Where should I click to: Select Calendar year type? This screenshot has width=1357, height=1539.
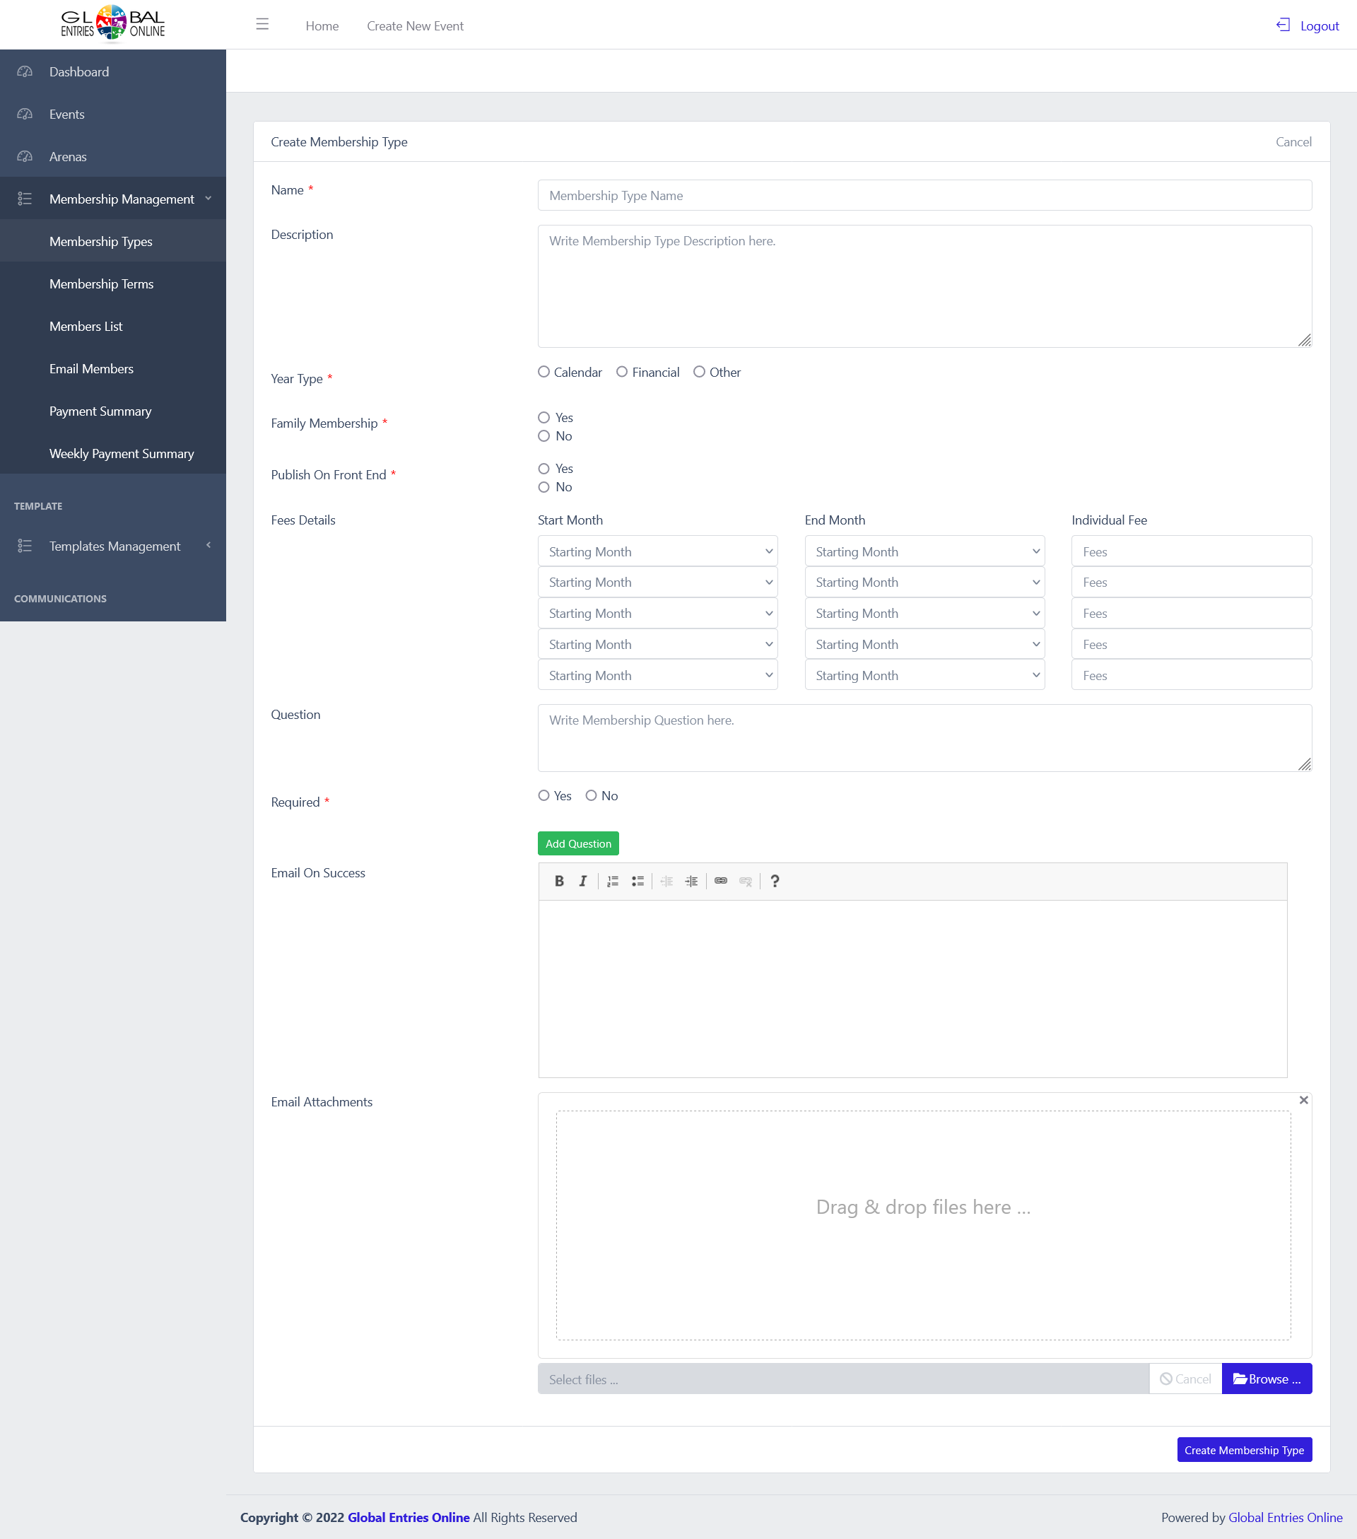tap(544, 372)
